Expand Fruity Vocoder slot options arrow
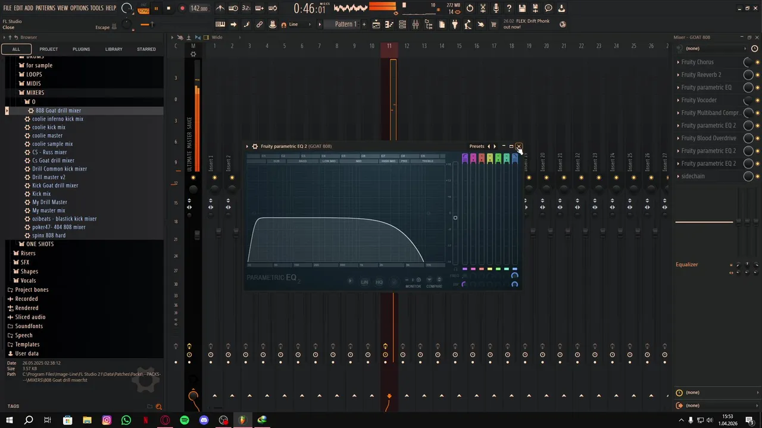The height and width of the screenshot is (428, 762). pos(678,100)
